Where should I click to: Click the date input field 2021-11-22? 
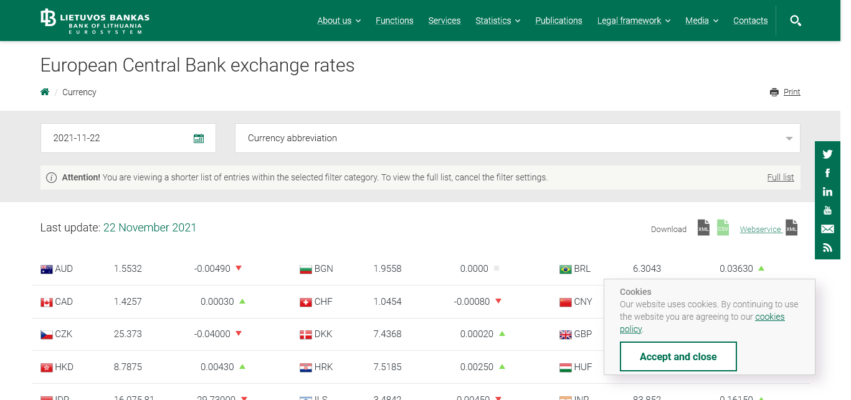click(x=118, y=138)
